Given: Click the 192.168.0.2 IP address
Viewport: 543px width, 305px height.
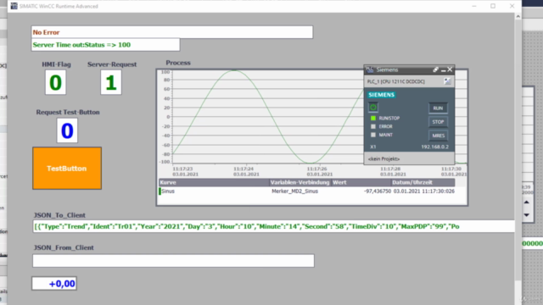Looking at the screenshot, I should [x=434, y=147].
